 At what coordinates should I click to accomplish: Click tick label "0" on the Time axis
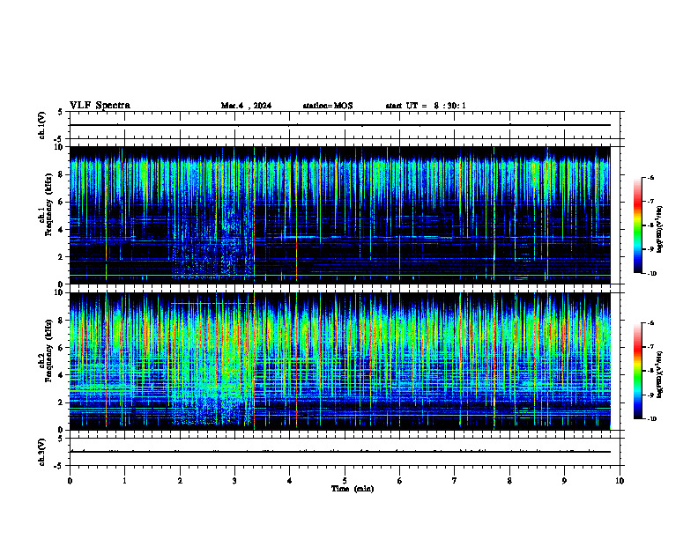tap(70, 481)
